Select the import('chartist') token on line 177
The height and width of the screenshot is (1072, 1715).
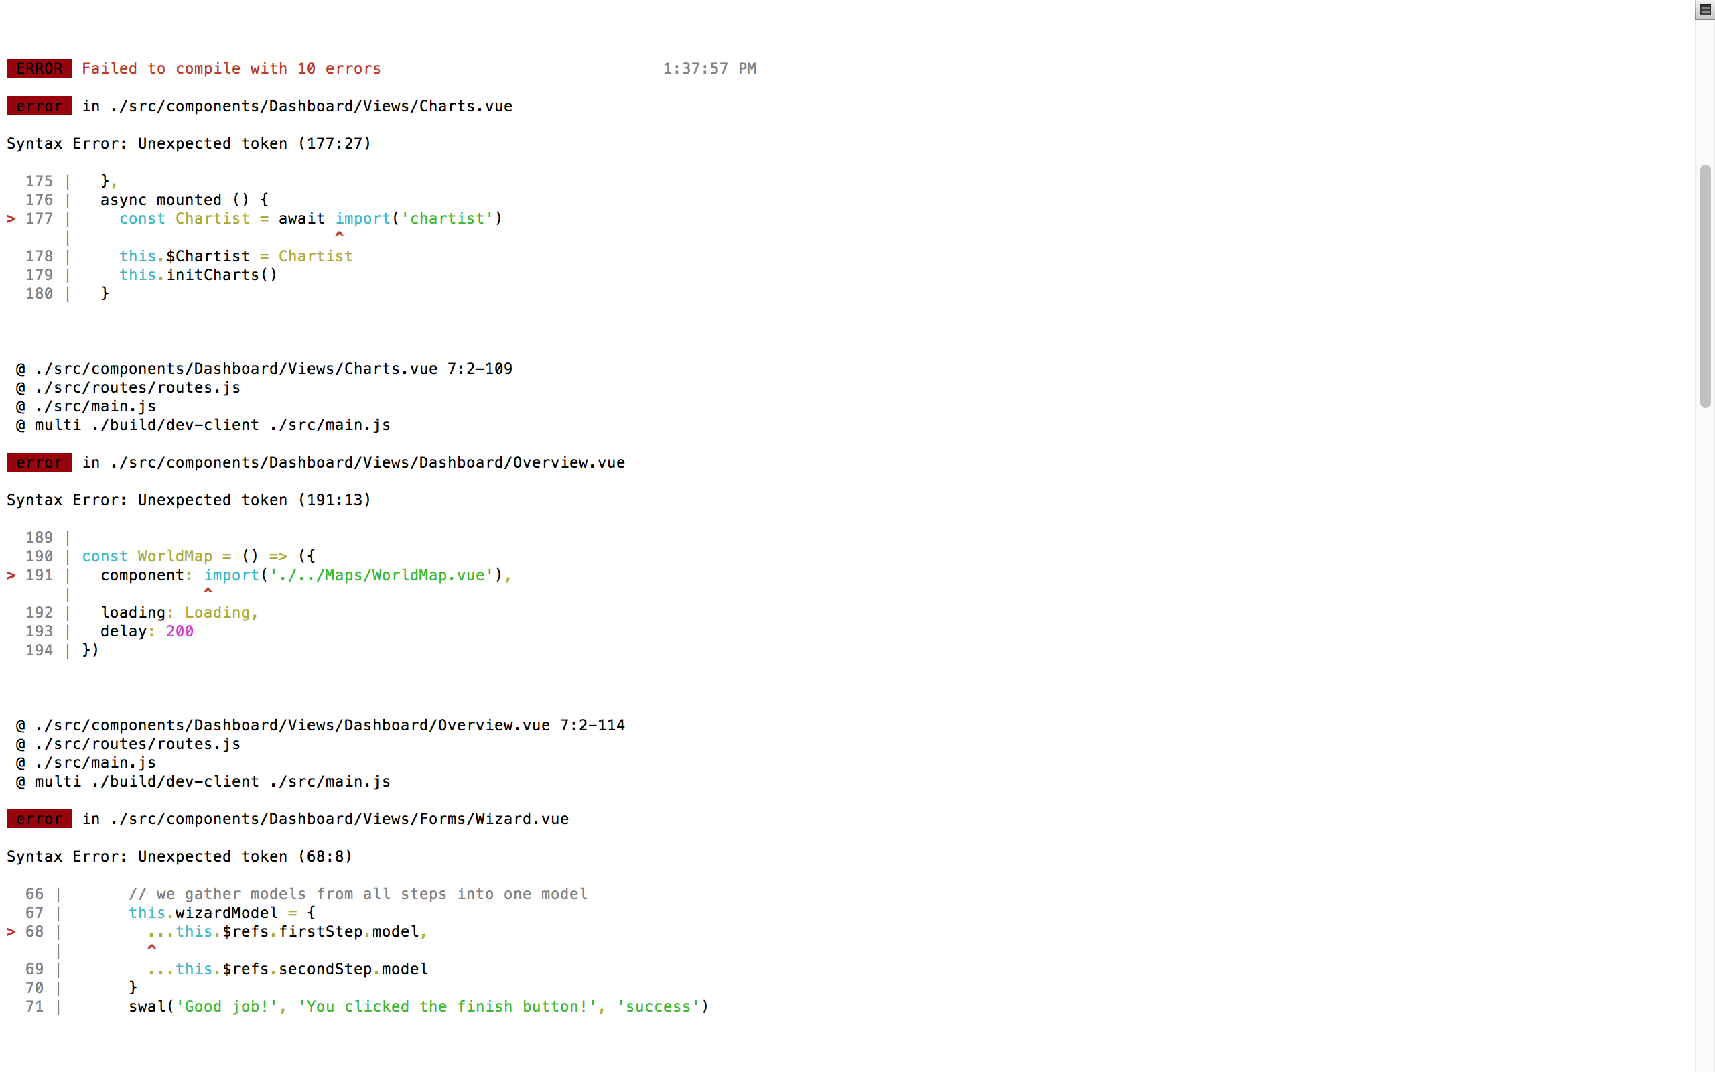coord(418,218)
